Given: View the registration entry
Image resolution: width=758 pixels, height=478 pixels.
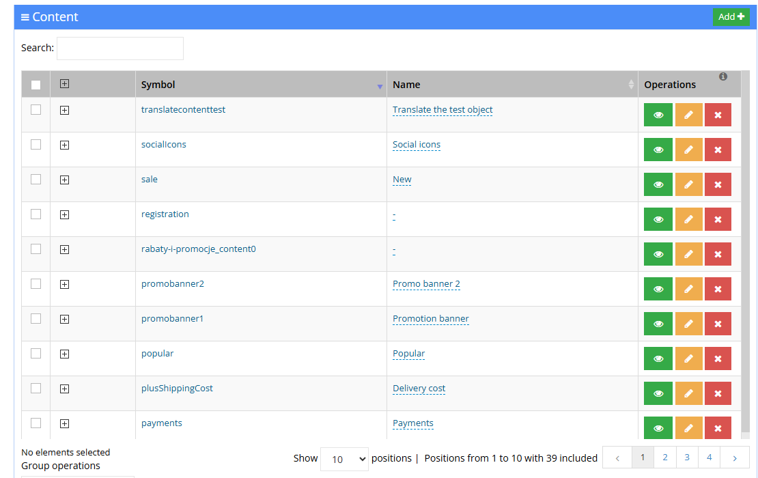Looking at the screenshot, I should click(x=658, y=219).
